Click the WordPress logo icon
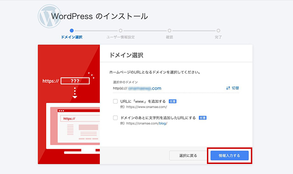 pos(49,16)
